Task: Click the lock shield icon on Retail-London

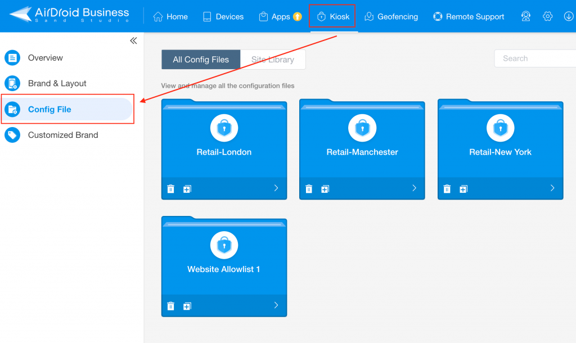Action: tap(224, 128)
